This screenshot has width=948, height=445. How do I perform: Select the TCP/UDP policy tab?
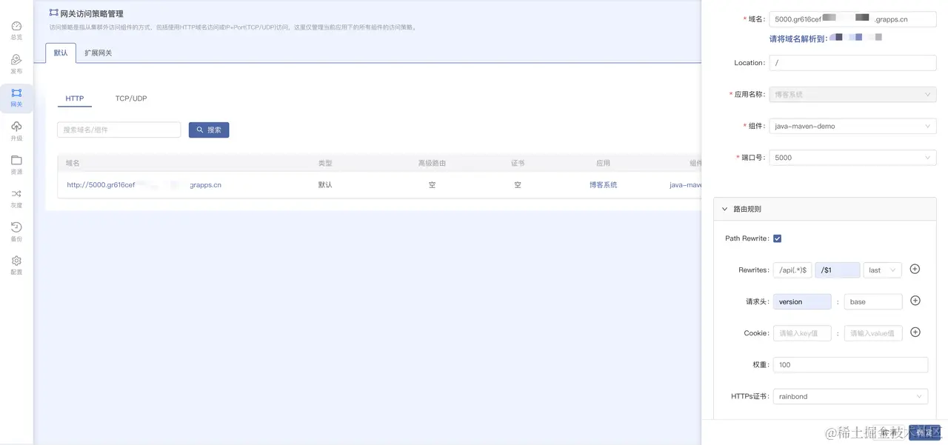point(131,98)
